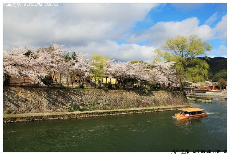Click the yellow-green tree among cherry blossoms
Screen dimensions: 230x155
tap(99, 63)
